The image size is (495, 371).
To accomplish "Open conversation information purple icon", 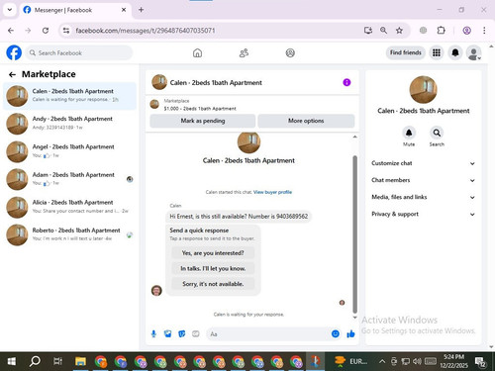I will point(346,82).
